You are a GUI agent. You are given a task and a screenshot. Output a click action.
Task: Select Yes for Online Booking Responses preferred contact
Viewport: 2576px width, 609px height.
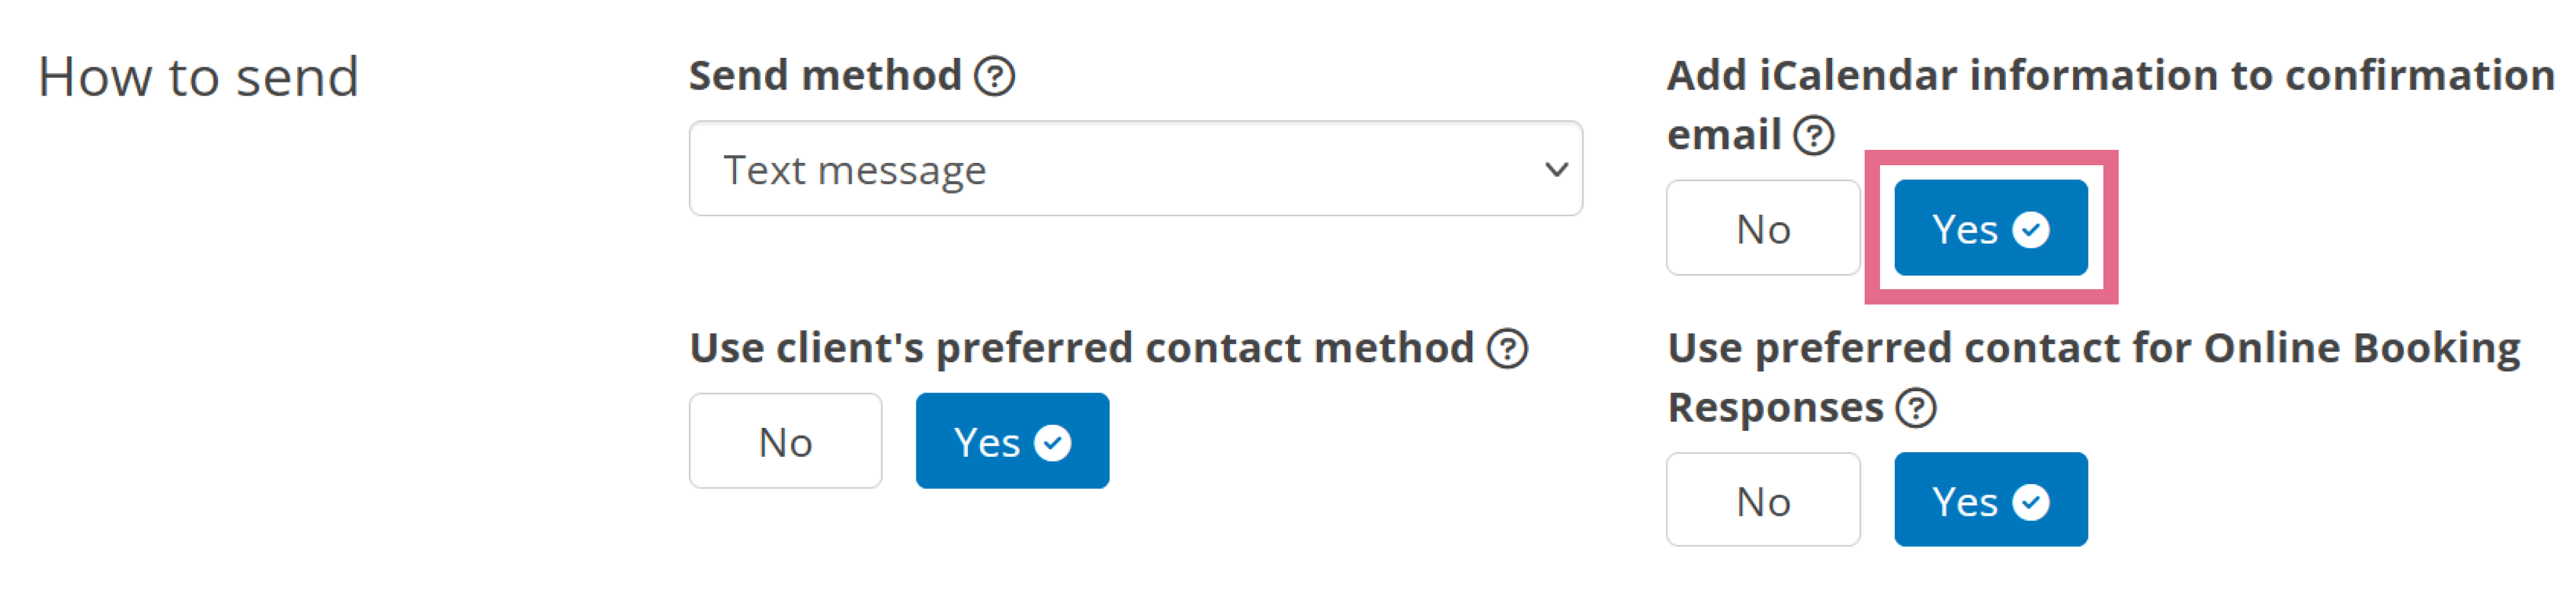coord(1990,500)
